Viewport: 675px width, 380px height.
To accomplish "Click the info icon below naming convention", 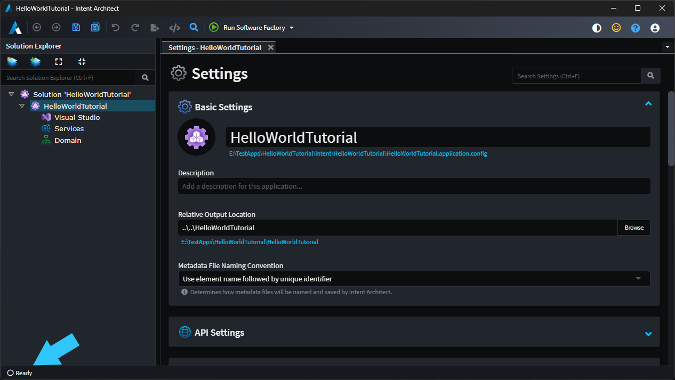I will (184, 292).
